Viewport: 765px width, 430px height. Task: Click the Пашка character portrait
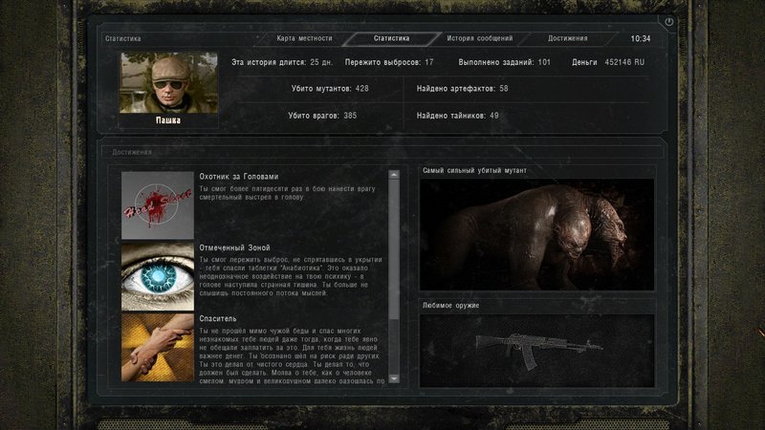(168, 82)
